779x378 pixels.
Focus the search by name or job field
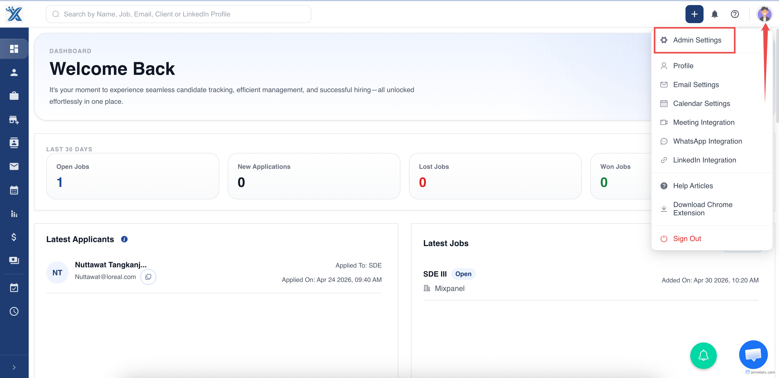pyautogui.click(x=179, y=14)
